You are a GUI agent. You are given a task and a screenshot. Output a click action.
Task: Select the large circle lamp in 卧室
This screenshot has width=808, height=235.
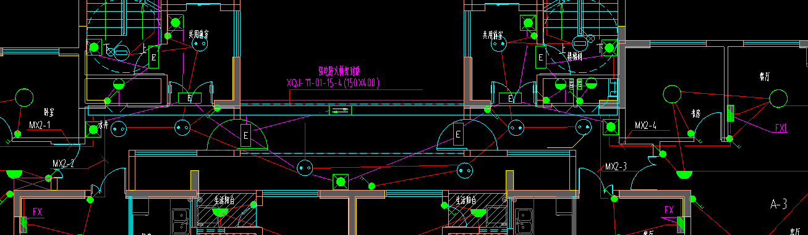click(x=24, y=97)
